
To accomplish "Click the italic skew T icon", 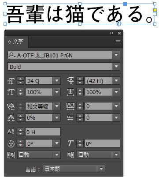I will 70,143.
